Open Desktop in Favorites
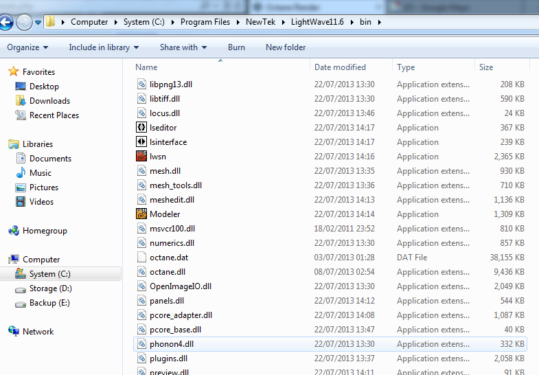Image resolution: width=539 pixels, height=375 pixels. click(x=44, y=87)
